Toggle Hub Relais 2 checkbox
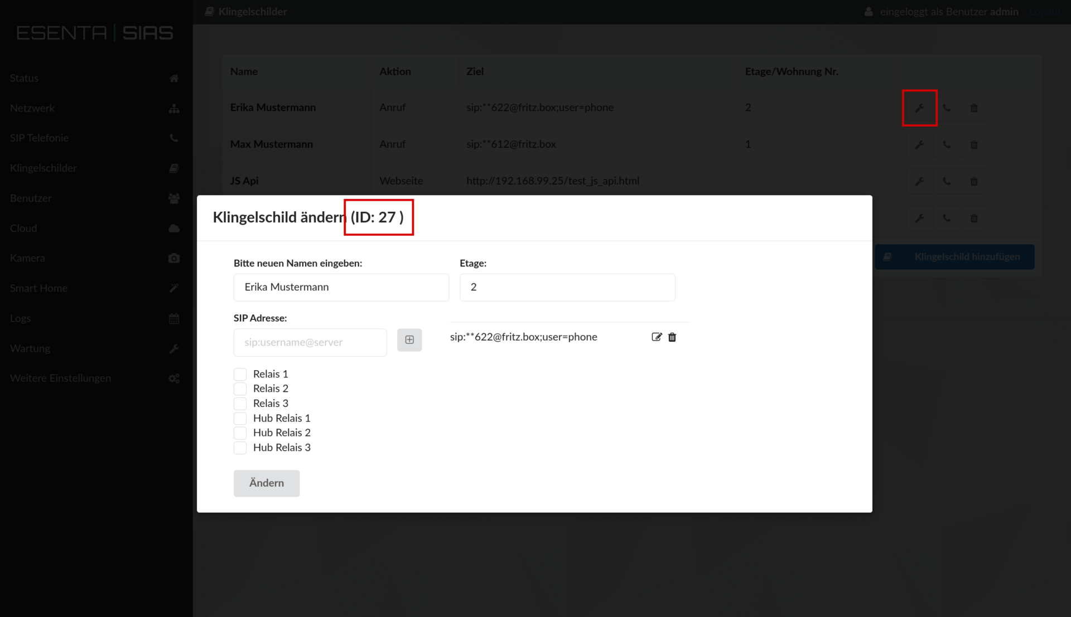Screen dimensions: 1071x617 [x=240, y=433]
